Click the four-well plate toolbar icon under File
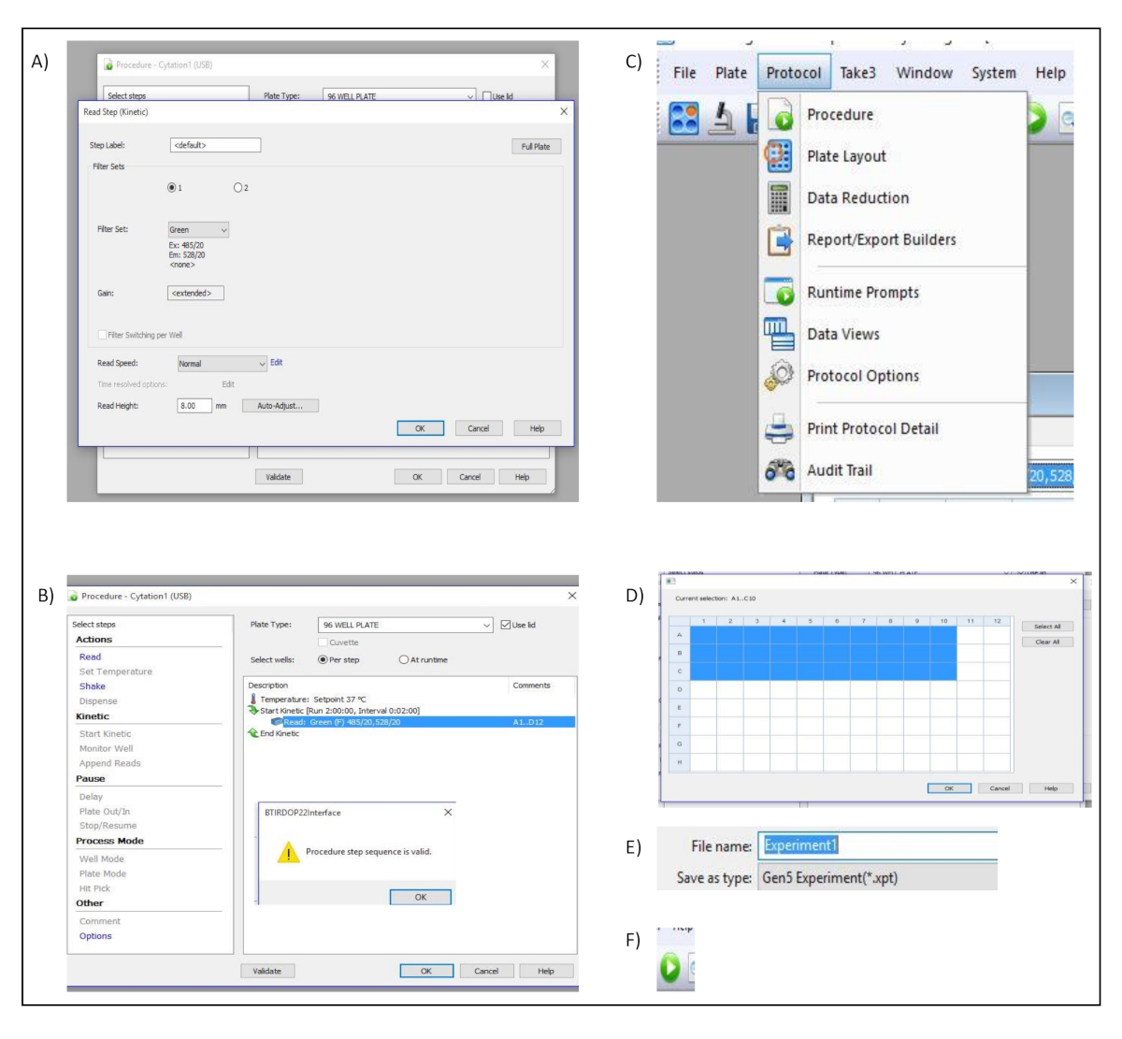This screenshot has width=1122, height=1039. pyautogui.click(x=684, y=118)
